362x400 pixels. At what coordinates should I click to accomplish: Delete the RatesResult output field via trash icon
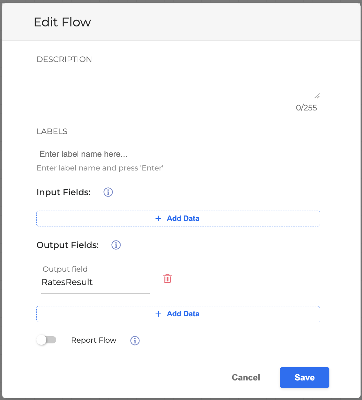click(x=167, y=279)
